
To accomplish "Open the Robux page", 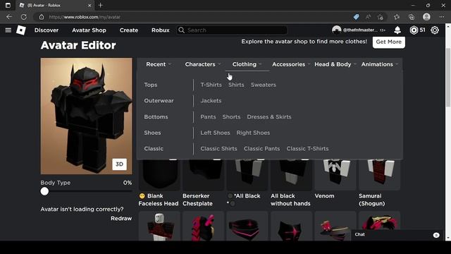I will click(x=160, y=30).
